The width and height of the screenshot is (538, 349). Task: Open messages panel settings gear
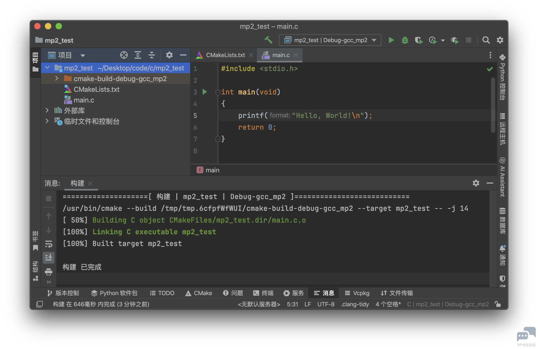476,183
